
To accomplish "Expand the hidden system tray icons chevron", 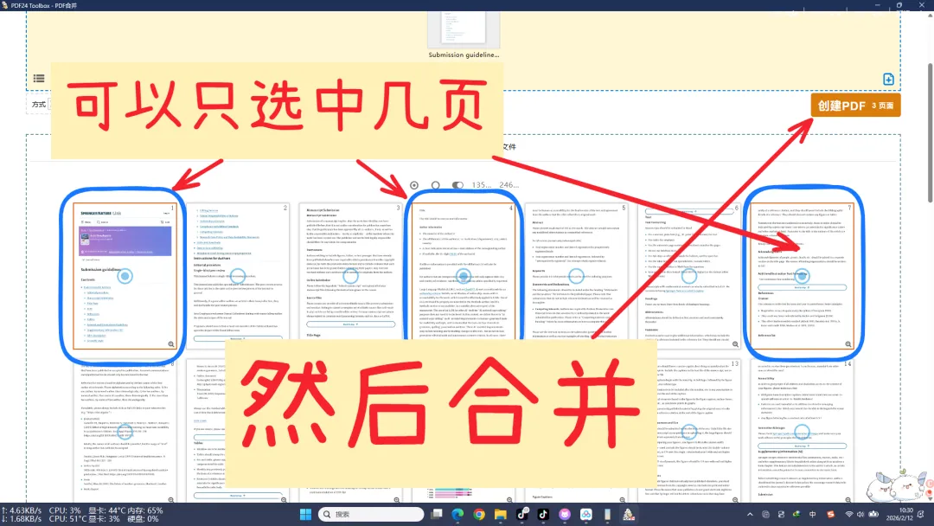I will pyautogui.click(x=749, y=514).
